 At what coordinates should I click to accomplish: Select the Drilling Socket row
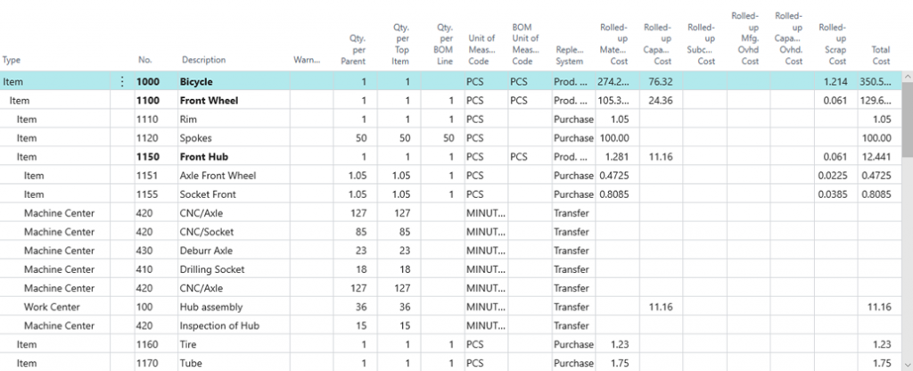coord(212,269)
